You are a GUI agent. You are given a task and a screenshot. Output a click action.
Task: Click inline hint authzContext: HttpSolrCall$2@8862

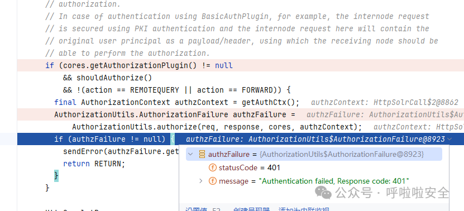[384, 102]
